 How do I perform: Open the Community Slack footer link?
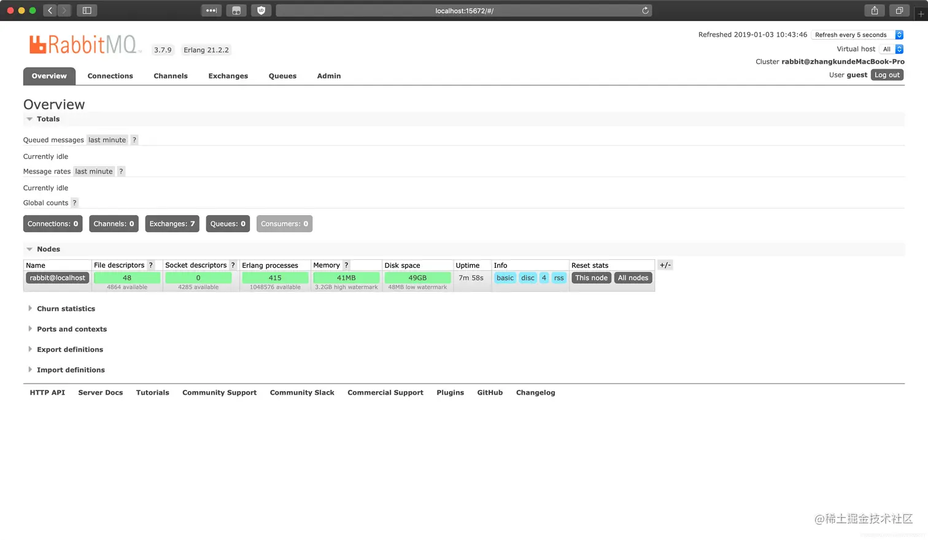302,393
